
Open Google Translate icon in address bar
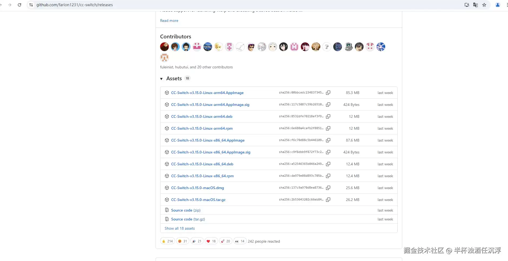click(476, 5)
